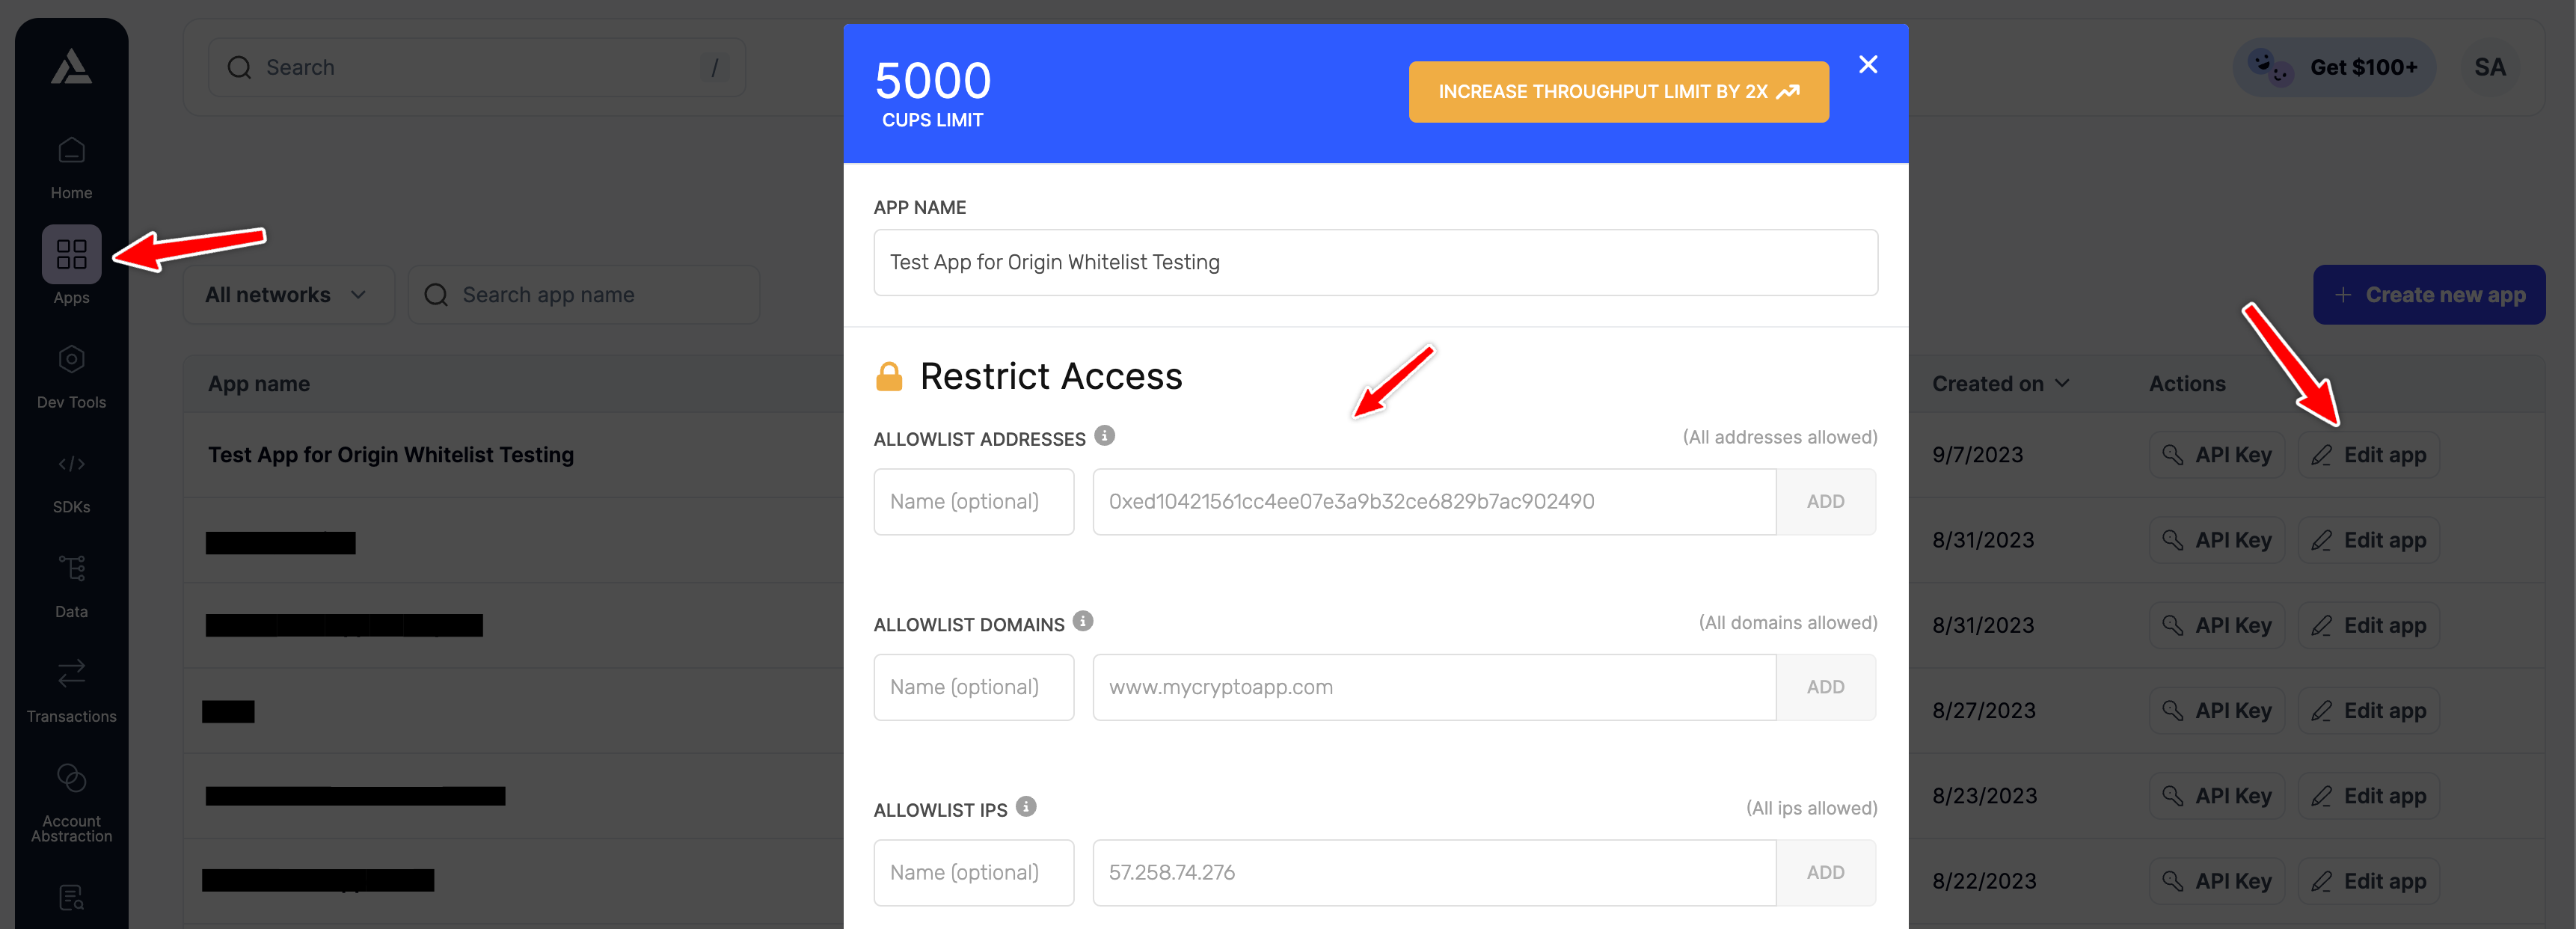Open the Data section
The width and height of the screenshot is (2576, 929).
71,585
